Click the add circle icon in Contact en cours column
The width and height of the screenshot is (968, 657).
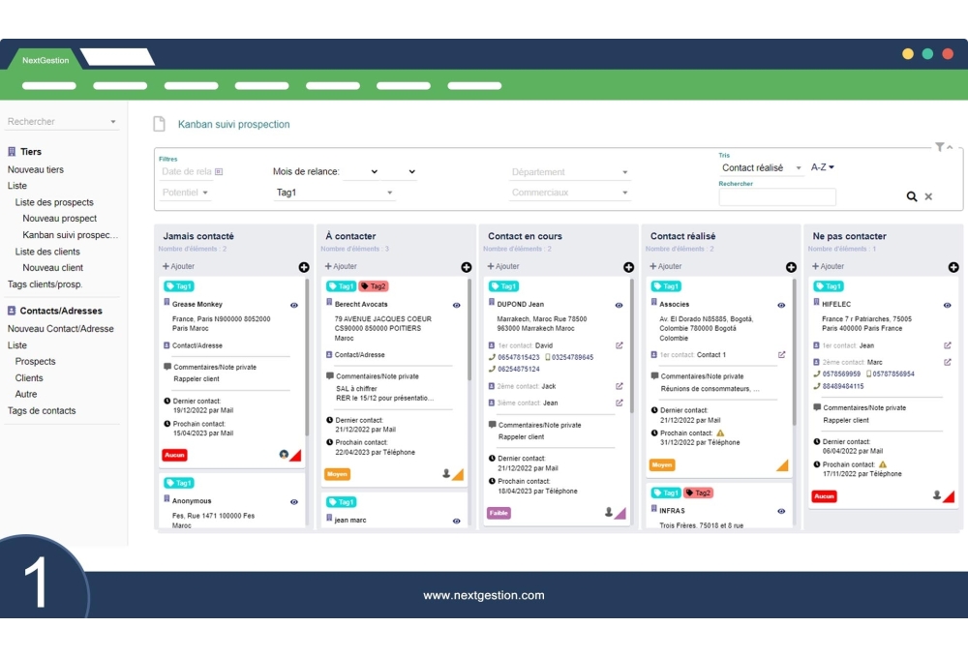pos(627,267)
